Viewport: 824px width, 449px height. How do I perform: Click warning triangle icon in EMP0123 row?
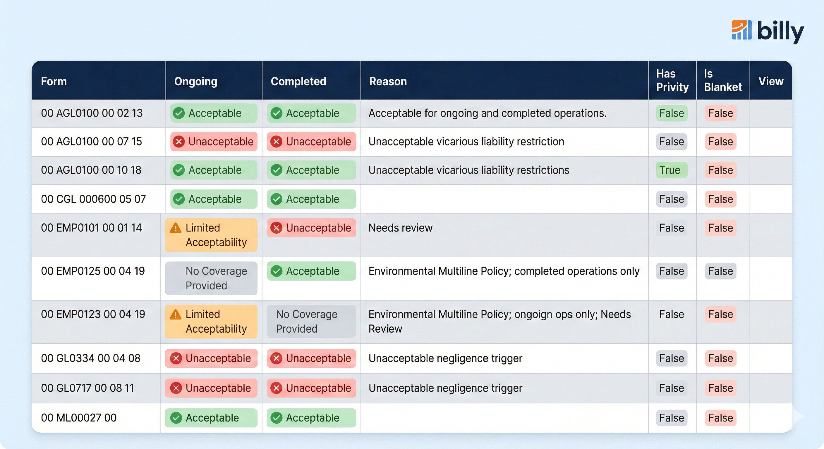(175, 315)
